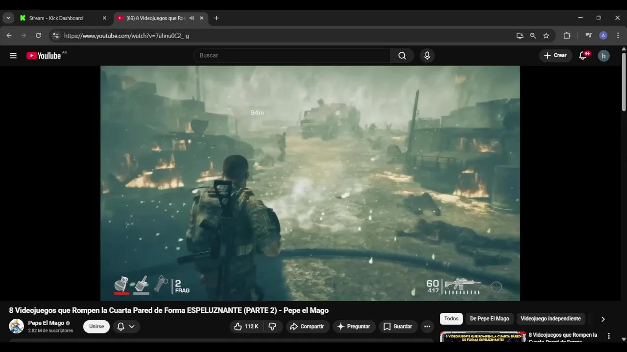This screenshot has height=352, width=627.
Task: Open the Chrome profile avatar
Action: point(603,36)
